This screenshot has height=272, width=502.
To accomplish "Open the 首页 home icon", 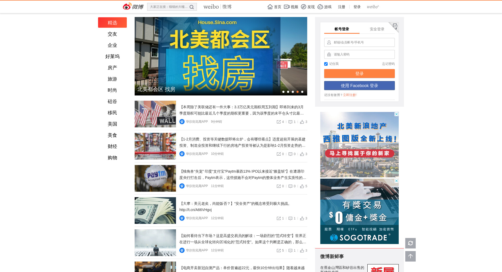I will point(270,7).
